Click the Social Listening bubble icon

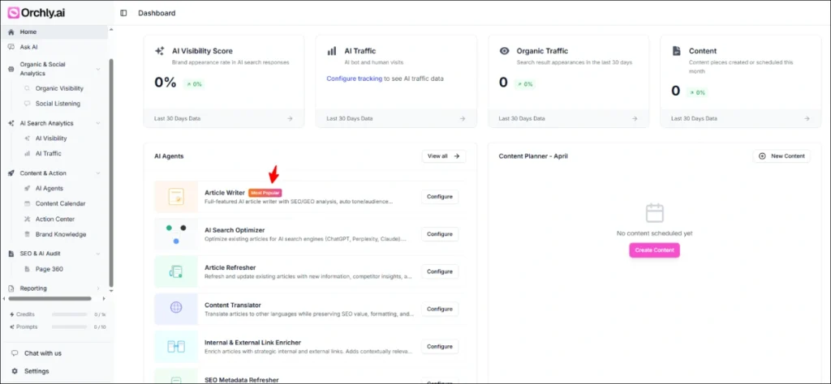[27, 104]
